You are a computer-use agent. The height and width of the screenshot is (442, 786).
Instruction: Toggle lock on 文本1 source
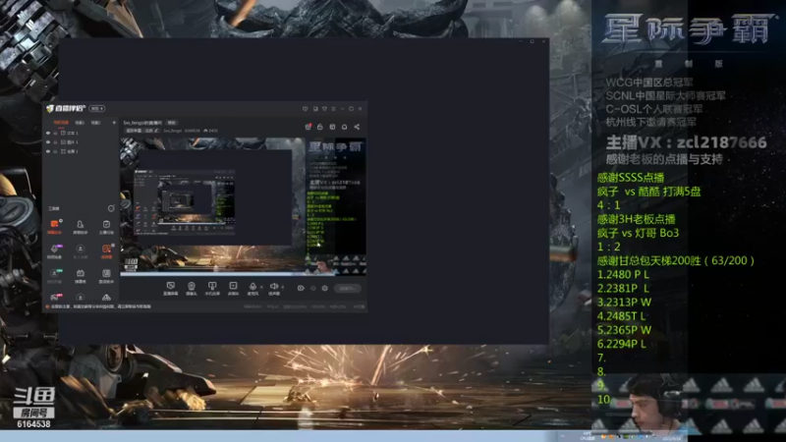point(55,134)
